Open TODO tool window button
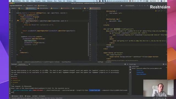Image resolution: width=176 pixels, height=99 pixels. pyautogui.click(x=35, y=96)
